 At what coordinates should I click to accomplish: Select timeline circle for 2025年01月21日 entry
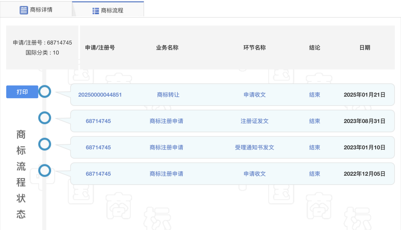[45, 92]
